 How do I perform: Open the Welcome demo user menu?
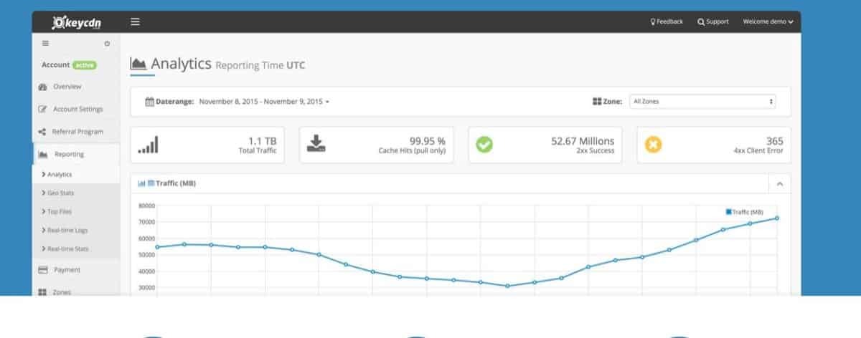point(768,21)
